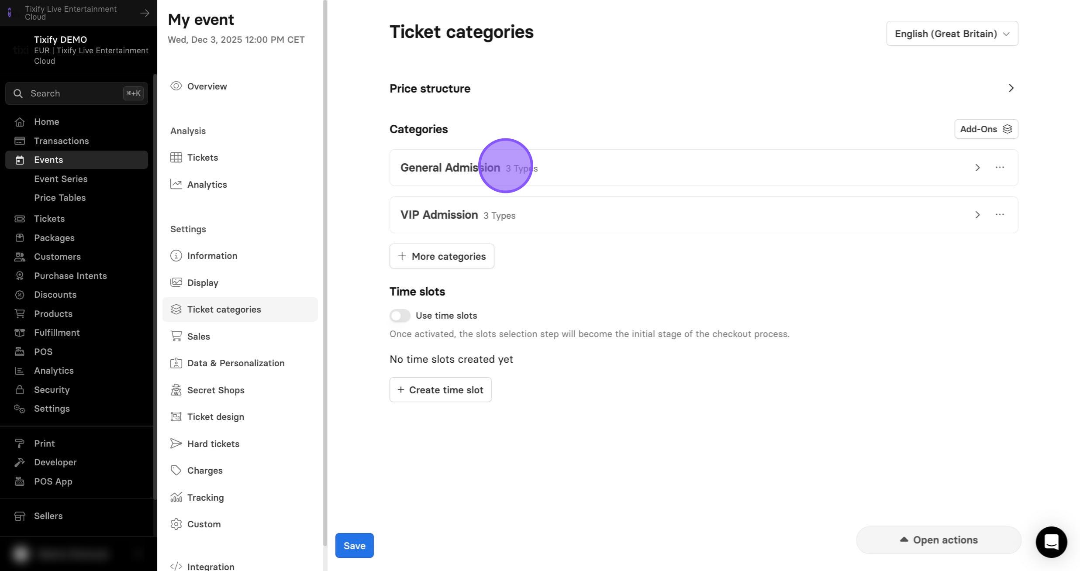The width and height of the screenshot is (1080, 571).
Task: Click the Create time slot button
Action: pyautogui.click(x=440, y=390)
